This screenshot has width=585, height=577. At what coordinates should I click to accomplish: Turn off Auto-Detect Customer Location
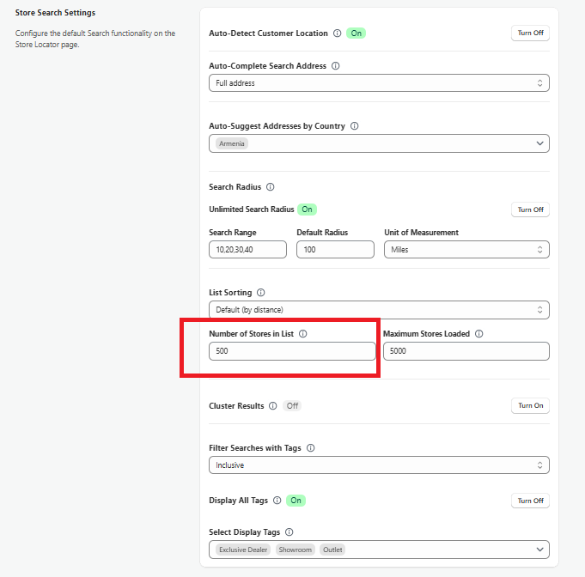point(530,33)
